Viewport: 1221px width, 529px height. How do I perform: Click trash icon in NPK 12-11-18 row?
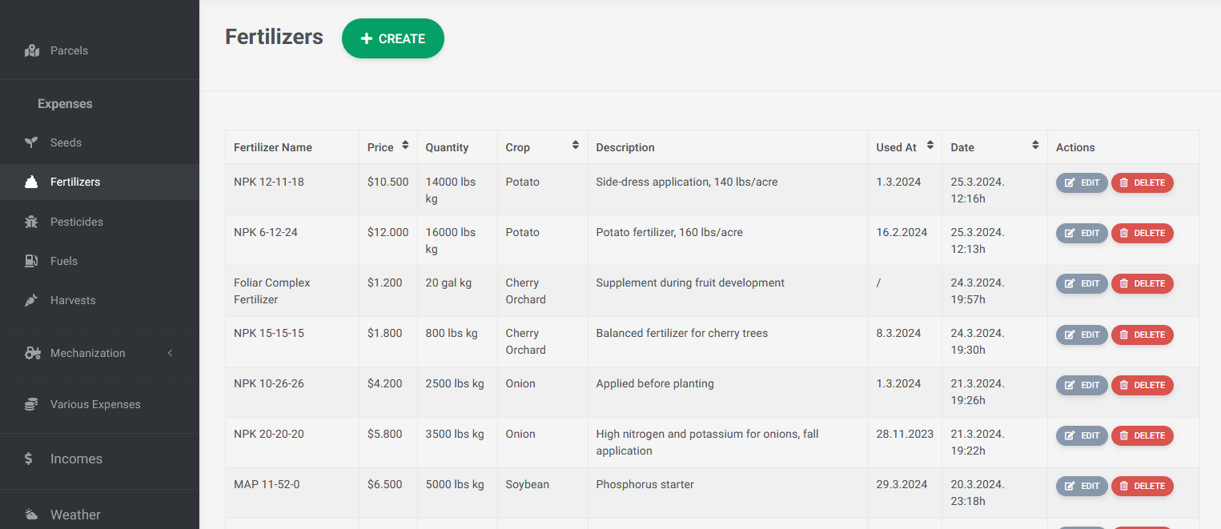tap(1124, 182)
